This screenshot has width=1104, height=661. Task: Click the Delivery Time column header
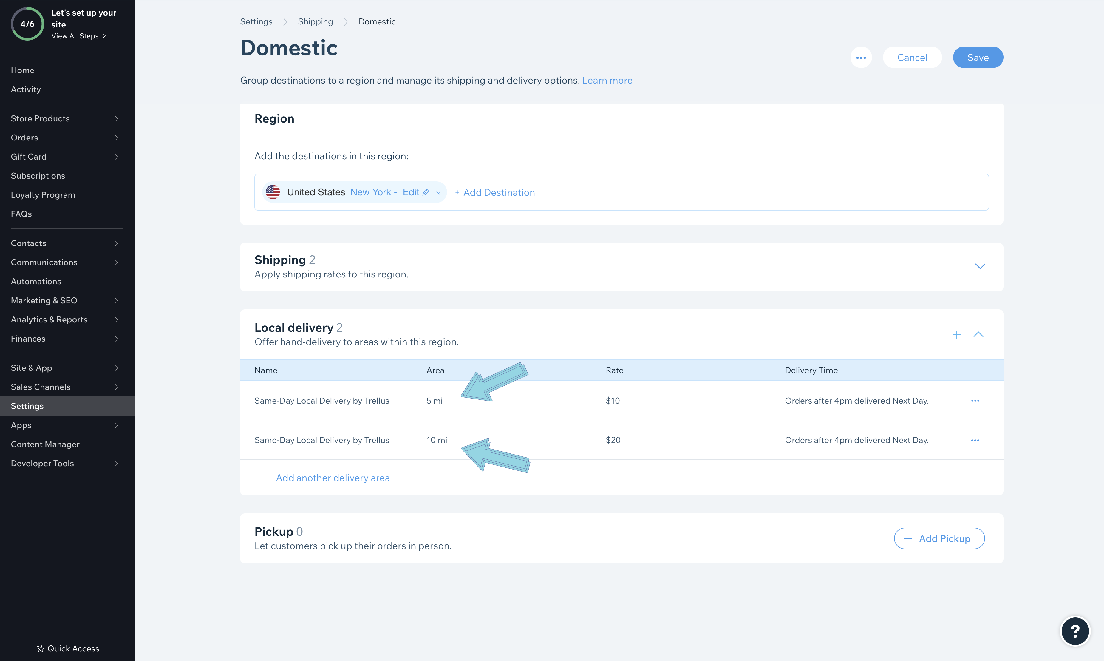[811, 370]
